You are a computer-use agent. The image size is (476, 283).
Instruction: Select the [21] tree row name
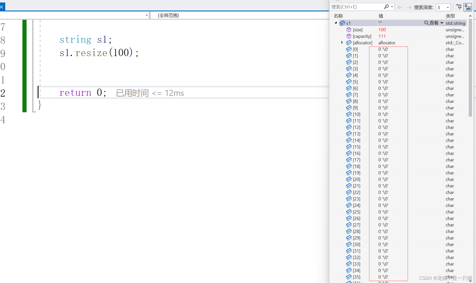[x=357, y=186]
